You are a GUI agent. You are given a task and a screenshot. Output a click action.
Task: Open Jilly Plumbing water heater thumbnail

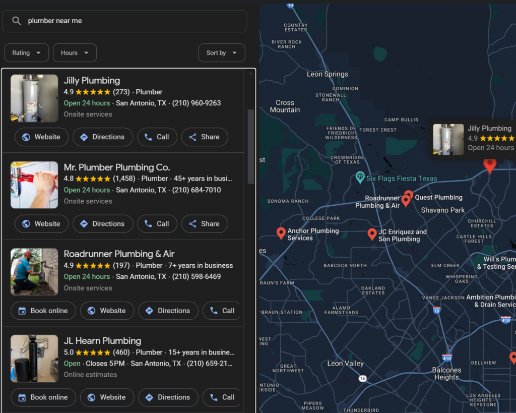(x=34, y=98)
